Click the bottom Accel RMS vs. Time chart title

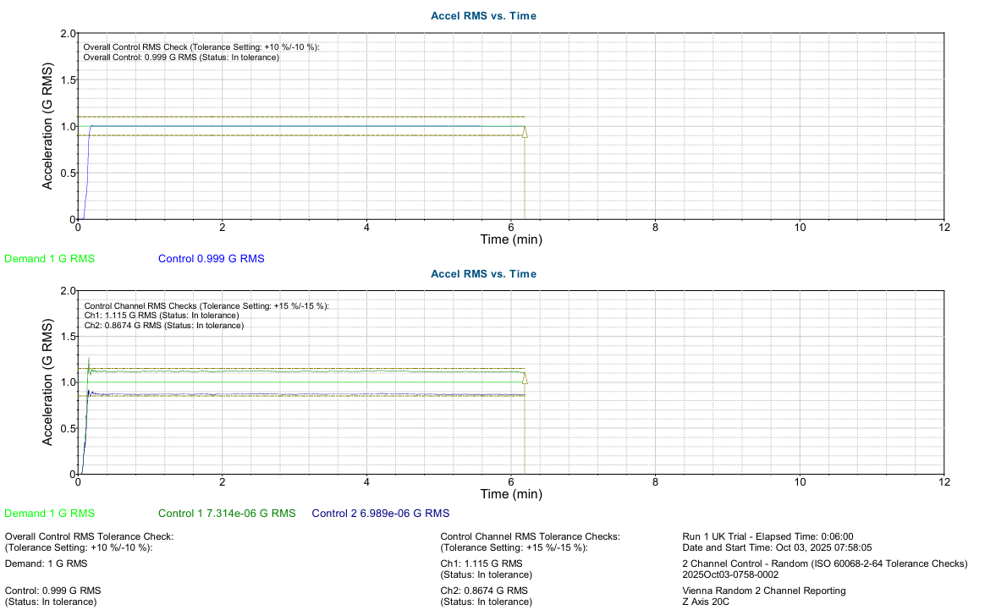coord(482,273)
